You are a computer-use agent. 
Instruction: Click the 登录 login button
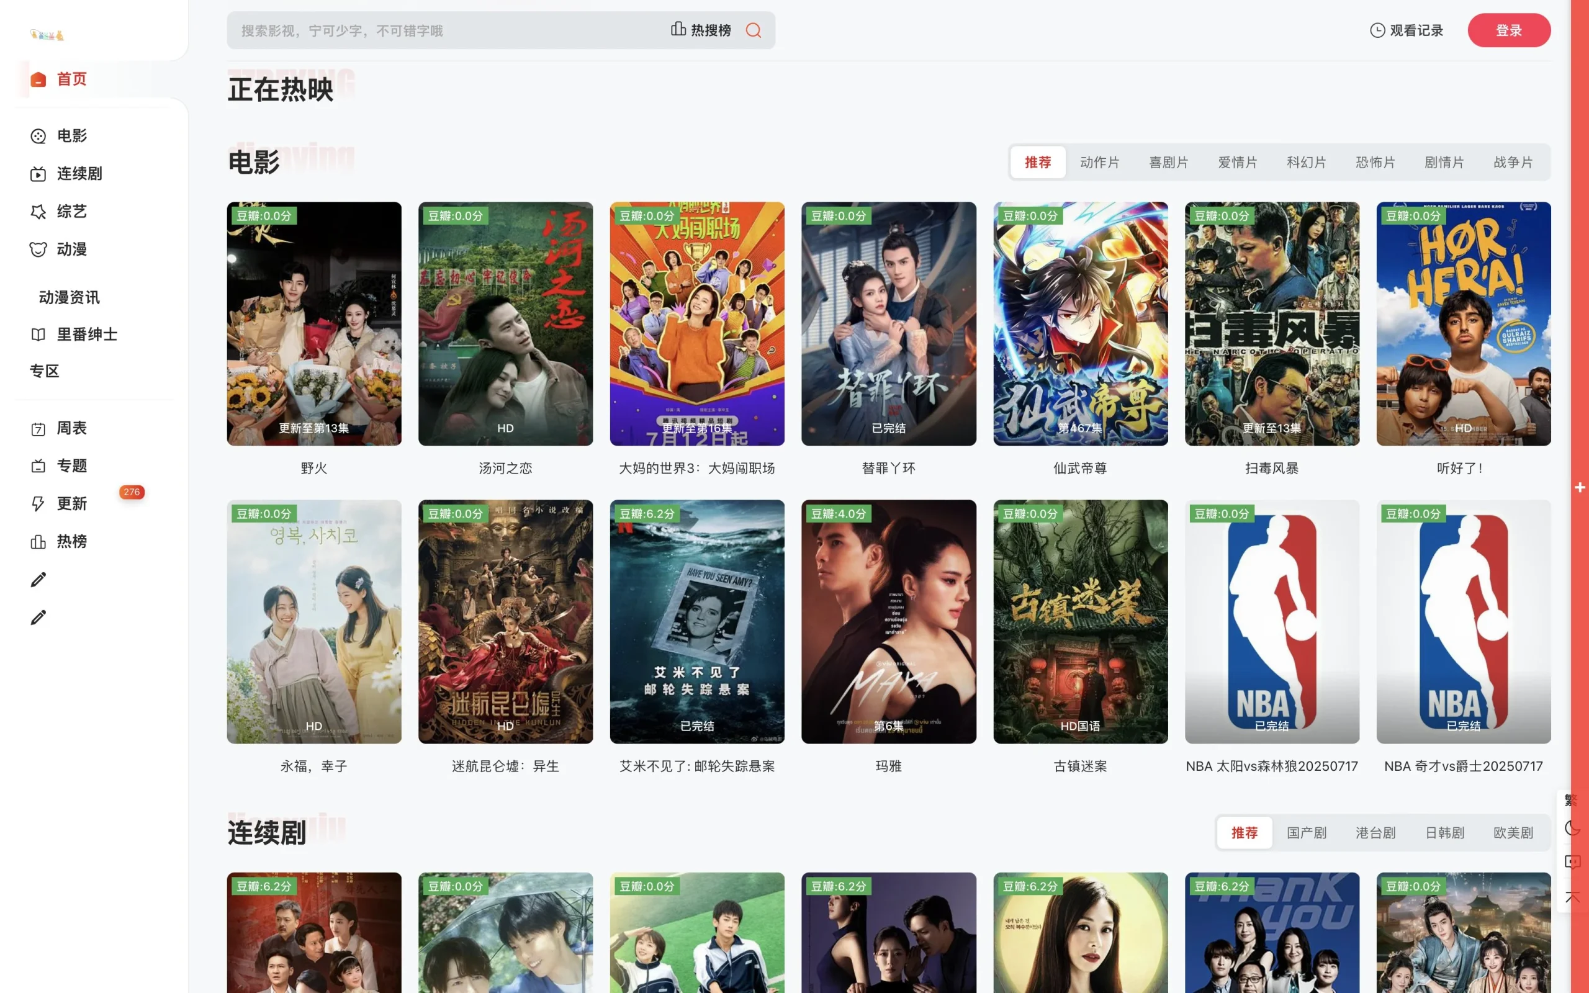coord(1509,30)
